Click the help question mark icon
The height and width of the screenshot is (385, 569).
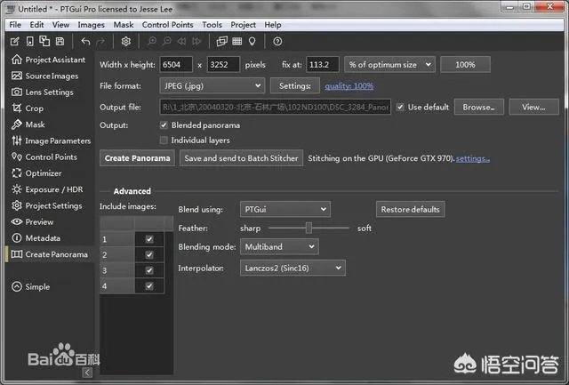tap(277, 41)
